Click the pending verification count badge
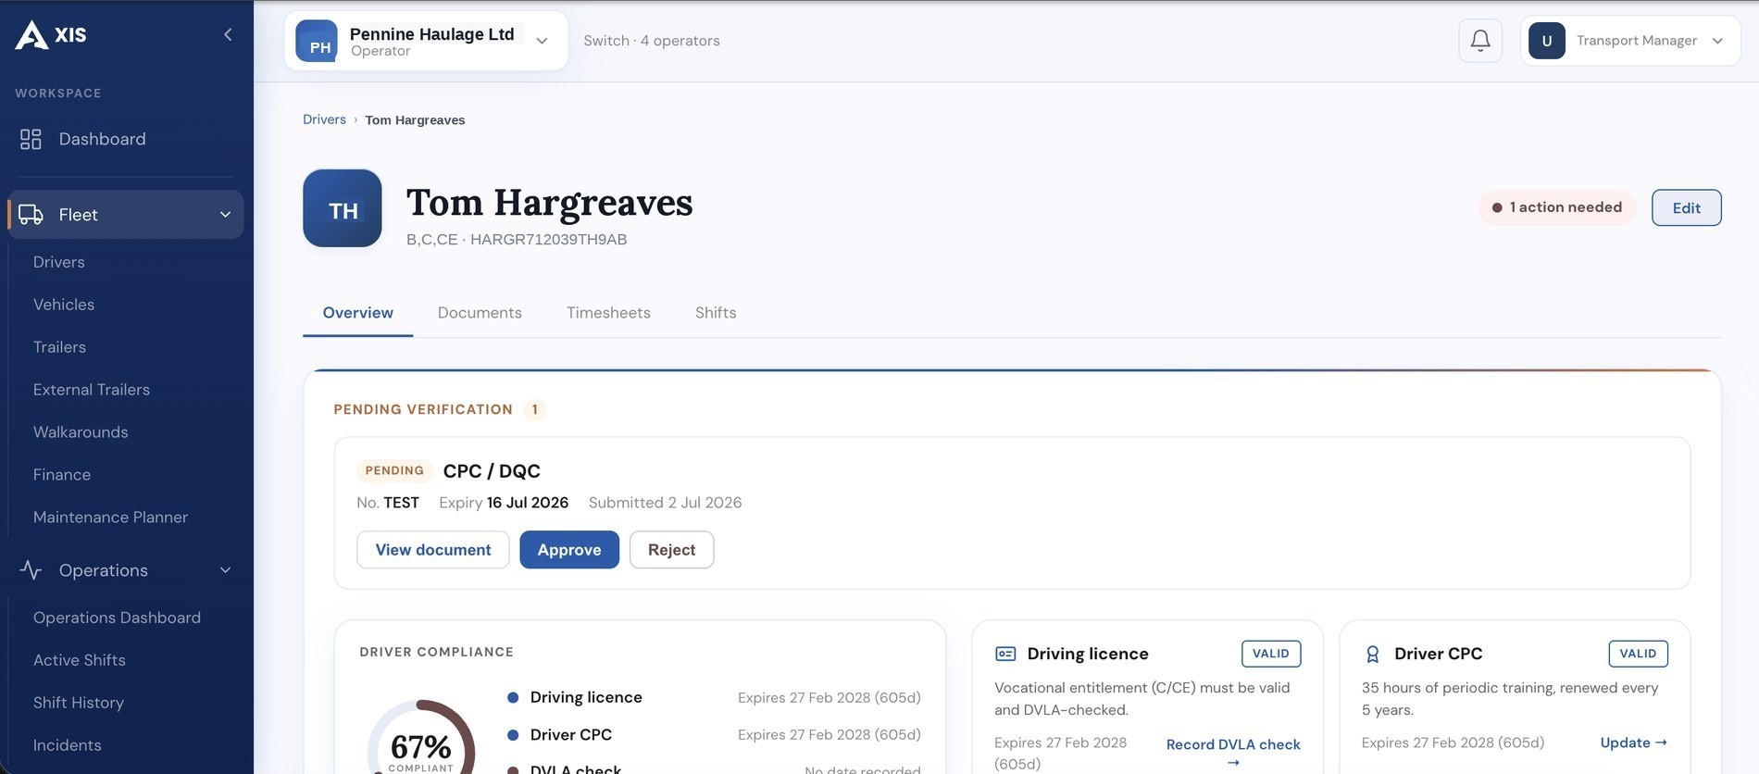 (x=534, y=409)
